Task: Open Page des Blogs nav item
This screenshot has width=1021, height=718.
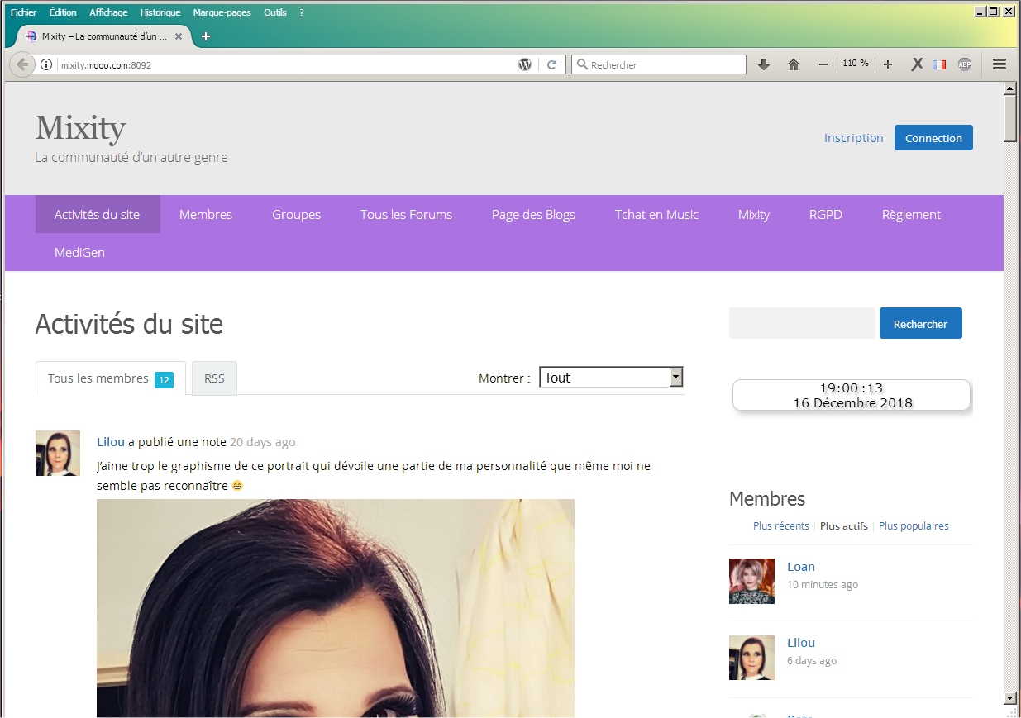Action: point(533,214)
